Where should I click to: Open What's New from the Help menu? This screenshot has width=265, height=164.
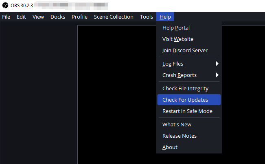click(177, 125)
